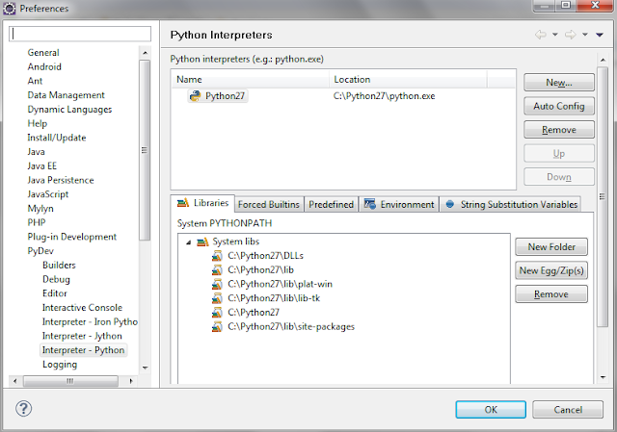Select the Java category
617x432 pixels.
(x=37, y=152)
